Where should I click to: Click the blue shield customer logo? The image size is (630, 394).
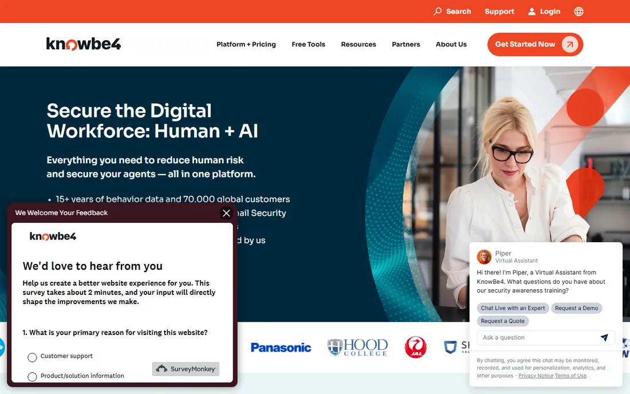450,347
